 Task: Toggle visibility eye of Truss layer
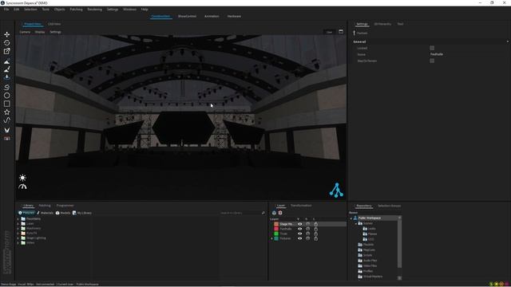300,234
